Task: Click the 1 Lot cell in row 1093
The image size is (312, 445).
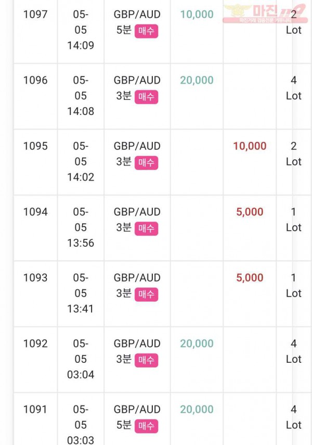Action: (x=294, y=285)
